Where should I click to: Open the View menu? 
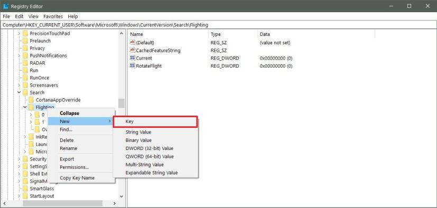(x=33, y=16)
